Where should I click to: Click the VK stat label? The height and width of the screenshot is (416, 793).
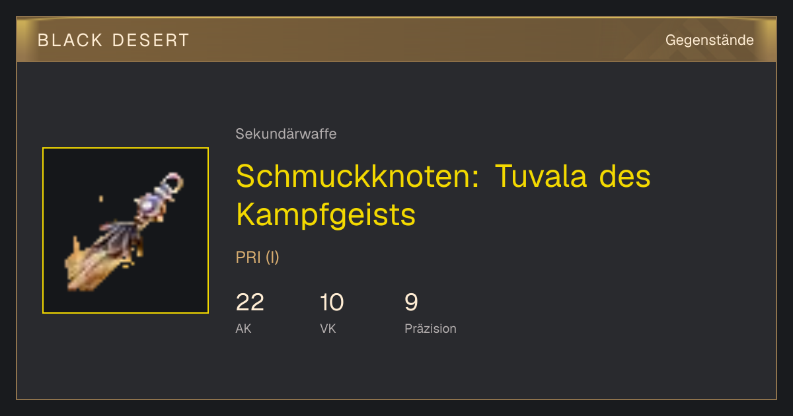click(x=328, y=328)
